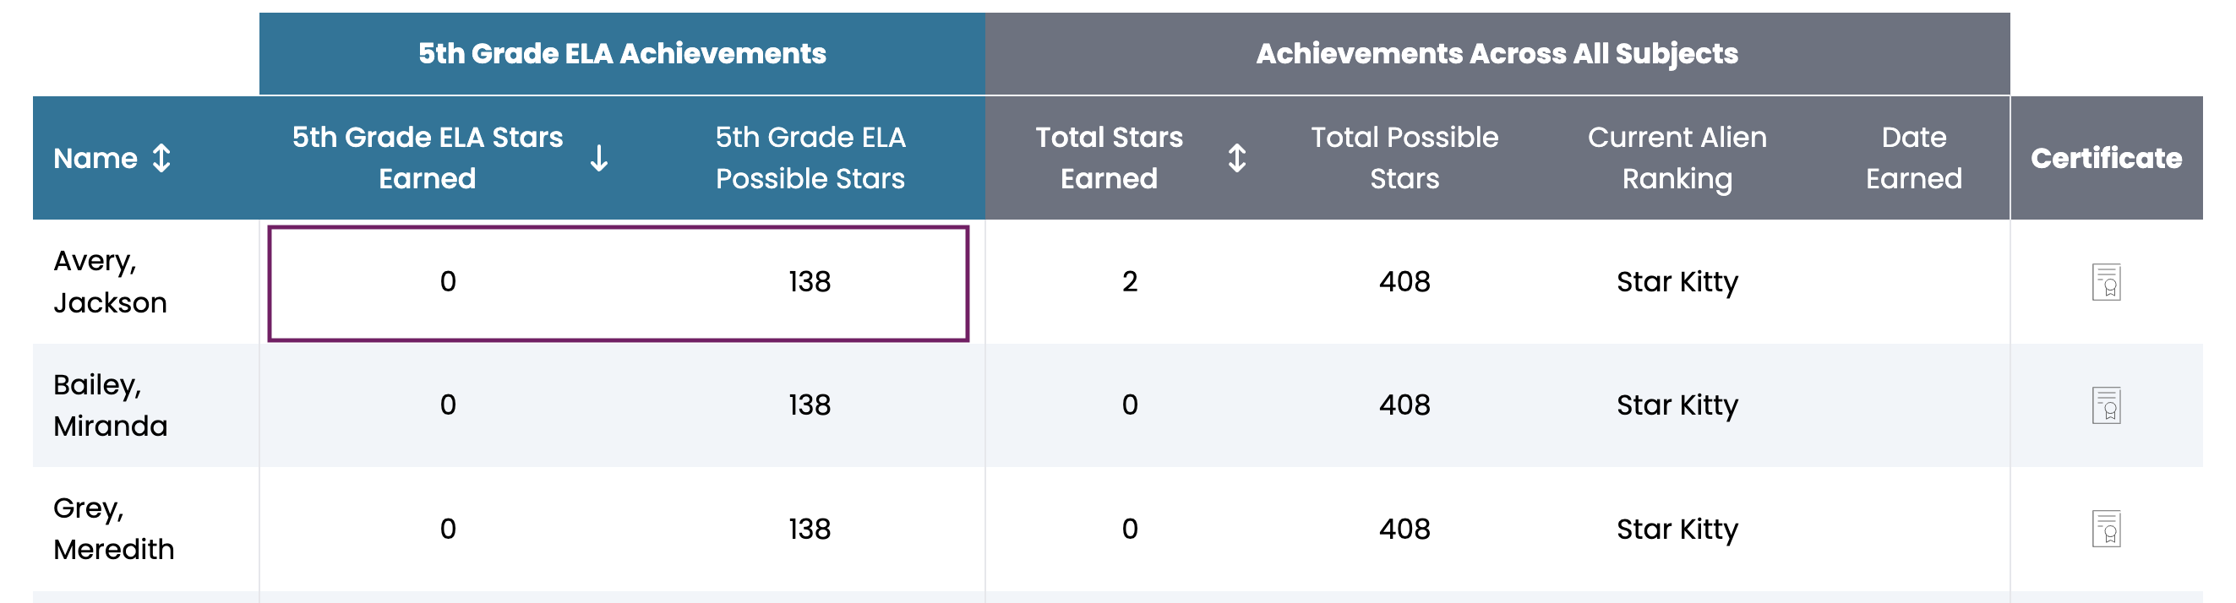Open Avery, Jackson's certificate icon
The image size is (2236, 603).
2106,282
